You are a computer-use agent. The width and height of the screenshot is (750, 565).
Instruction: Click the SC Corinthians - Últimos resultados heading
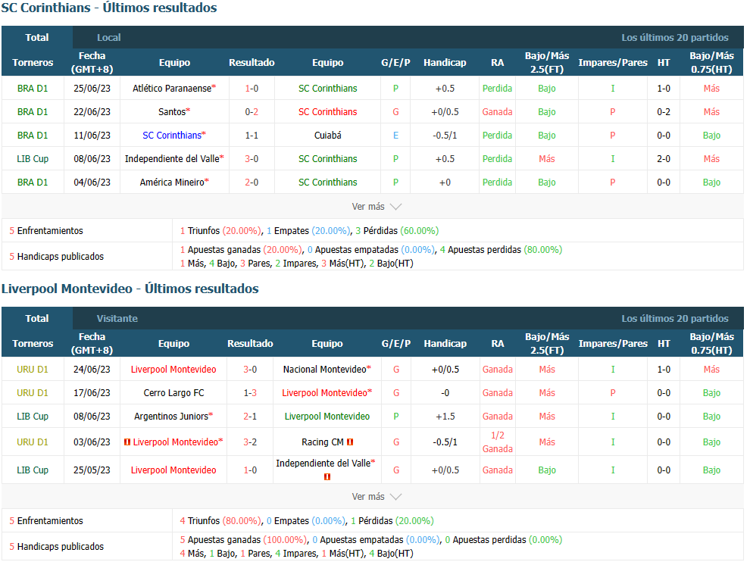[x=109, y=8]
